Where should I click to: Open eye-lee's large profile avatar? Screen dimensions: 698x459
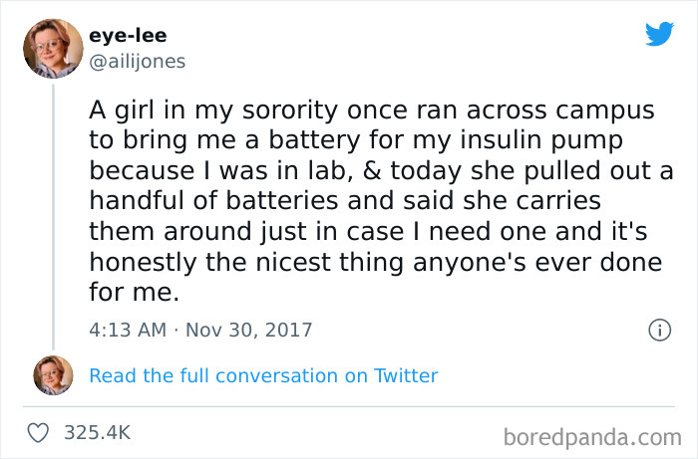(54, 49)
